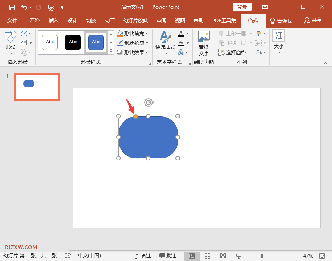
Task: Click the Undo arrow icon
Action: [x=24, y=7]
